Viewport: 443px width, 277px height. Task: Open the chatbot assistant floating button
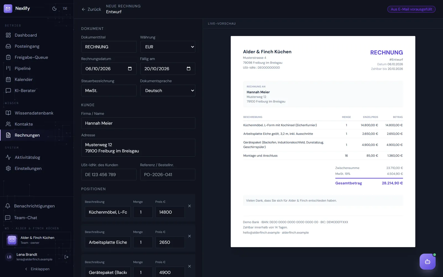[427, 261]
